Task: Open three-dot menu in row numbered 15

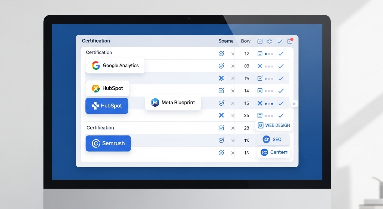Action: [269, 104]
